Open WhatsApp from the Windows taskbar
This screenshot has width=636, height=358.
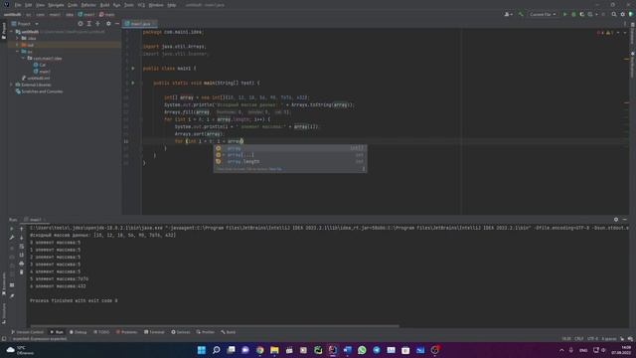[x=362, y=350]
